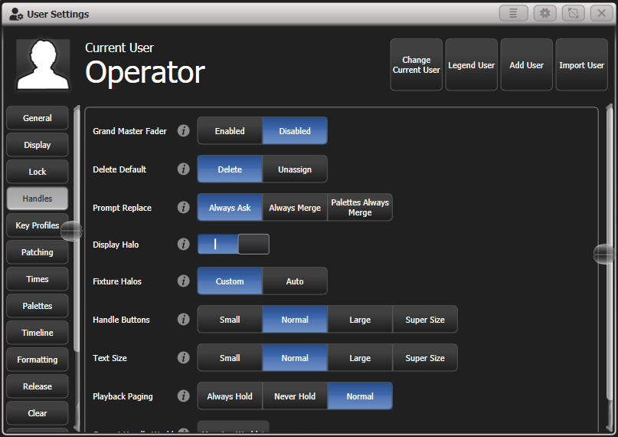Show info for Delete Default setting

click(183, 169)
